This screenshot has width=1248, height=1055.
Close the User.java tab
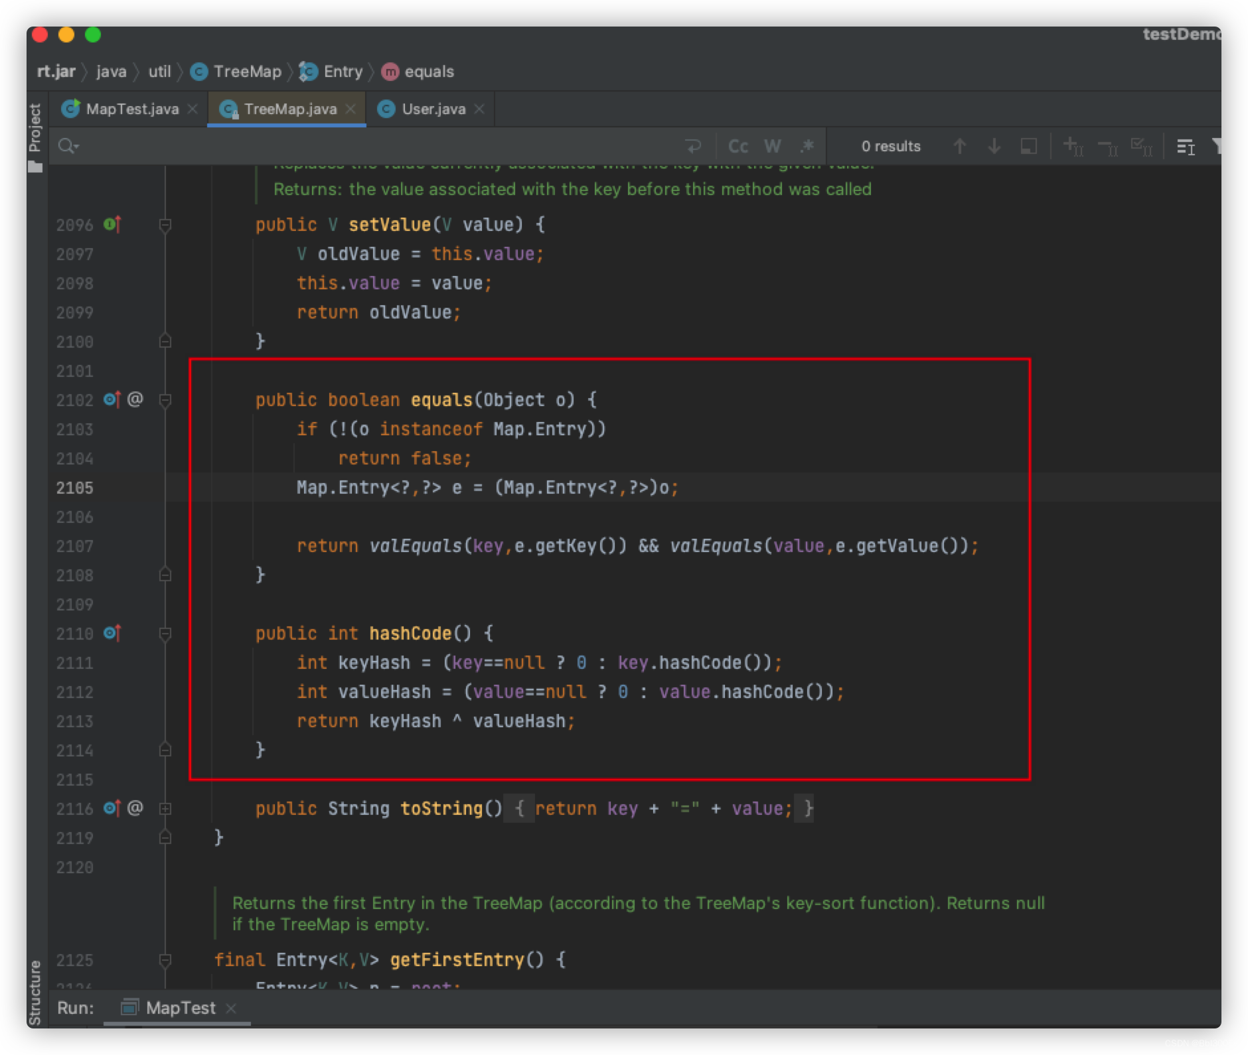pyautogui.click(x=479, y=109)
